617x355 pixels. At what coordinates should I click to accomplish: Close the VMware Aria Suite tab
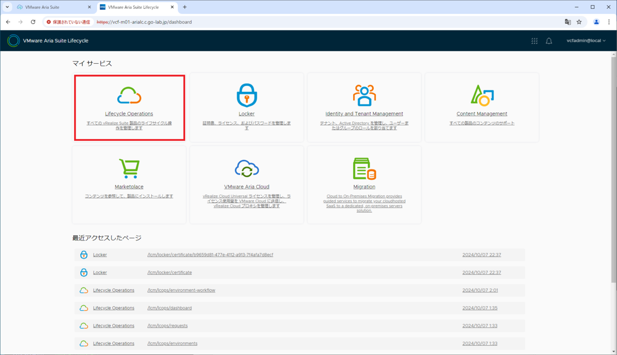(x=89, y=7)
